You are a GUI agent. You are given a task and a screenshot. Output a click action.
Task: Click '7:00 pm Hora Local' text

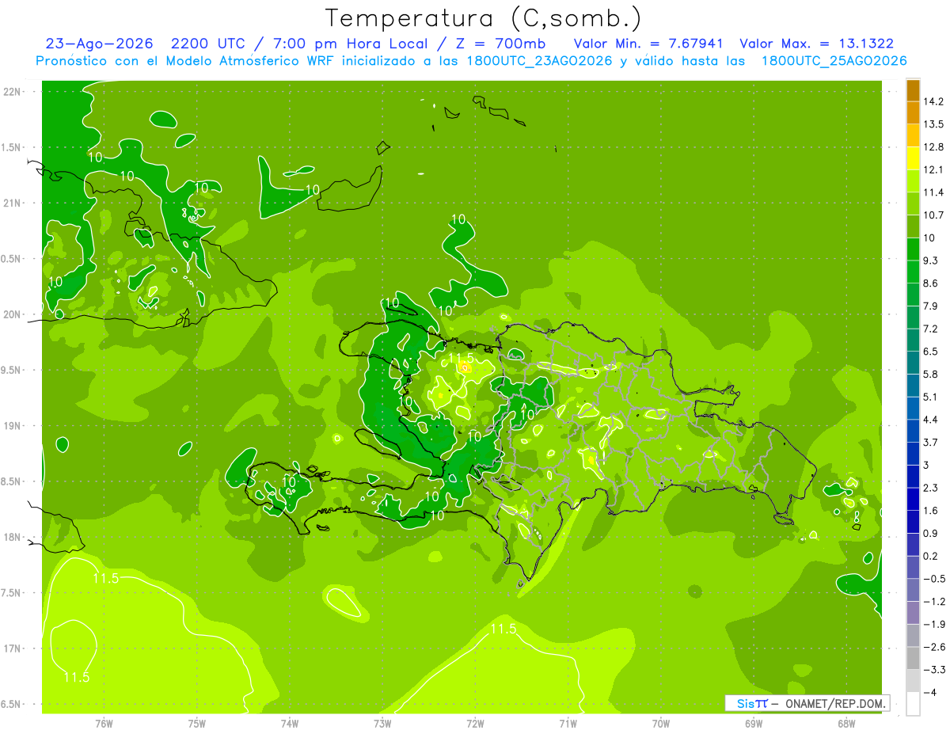tap(352, 44)
